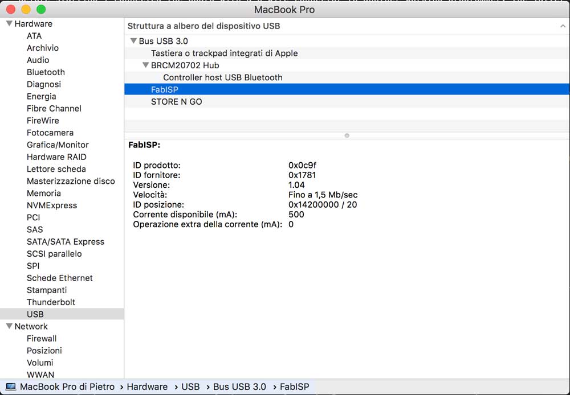Image resolution: width=570 pixels, height=395 pixels.
Task: Minimize the window with the yellow button
Action: point(26,9)
